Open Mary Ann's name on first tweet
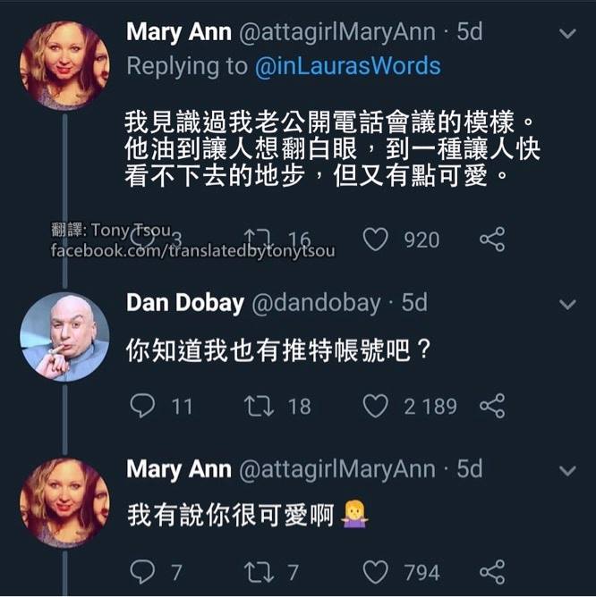 [179, 32]
